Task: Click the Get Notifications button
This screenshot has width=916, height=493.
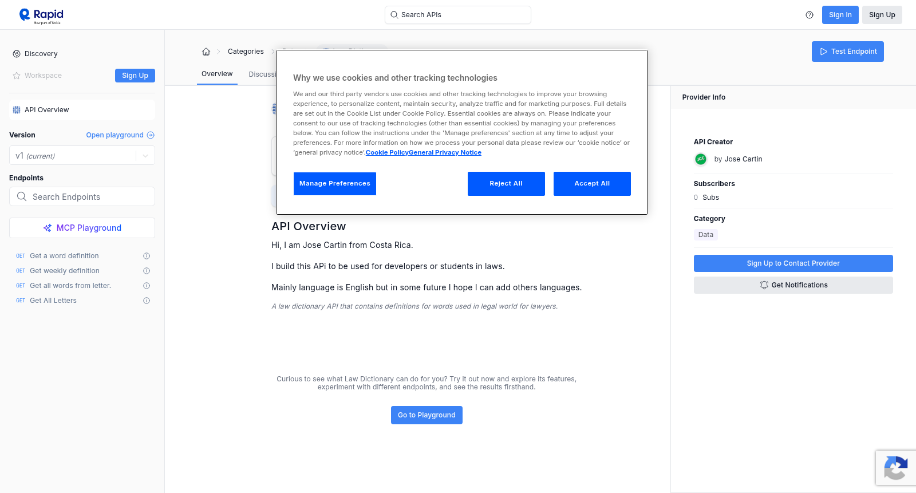Action: [x=793, y=285]
